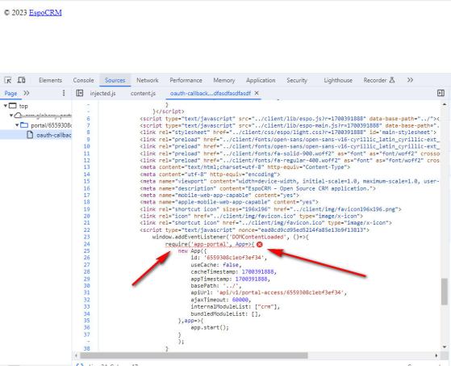Image resolution: width=451 pixels, height=366 pixels.
Task: Click the scroll right arrow of editor
Action: pyautogui.click(x=436, y=355)
